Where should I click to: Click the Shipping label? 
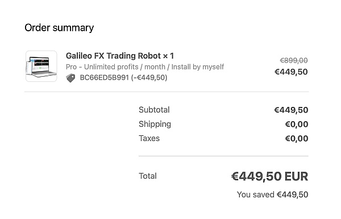(155, 124)
